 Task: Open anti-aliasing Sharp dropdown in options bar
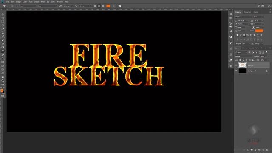click(85, 6)
